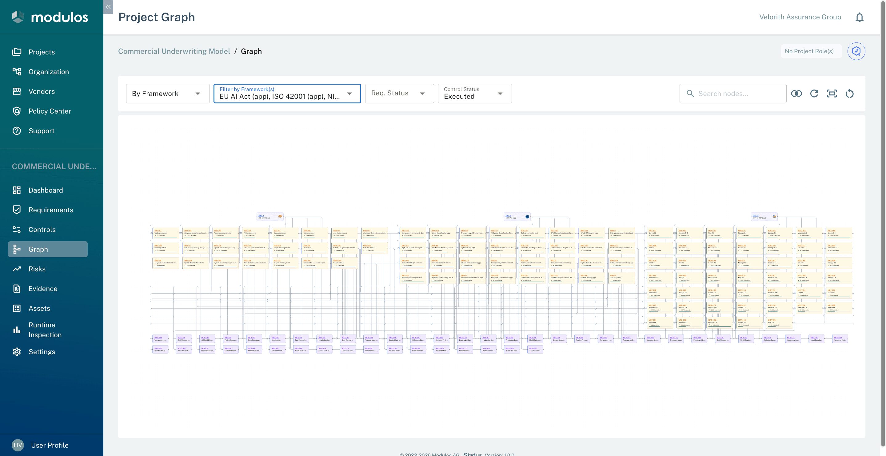Open MRF-84 Supplier management node

[285, 248]
